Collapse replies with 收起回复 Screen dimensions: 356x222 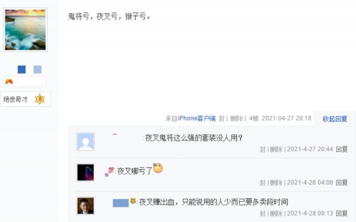pos(335,119)
